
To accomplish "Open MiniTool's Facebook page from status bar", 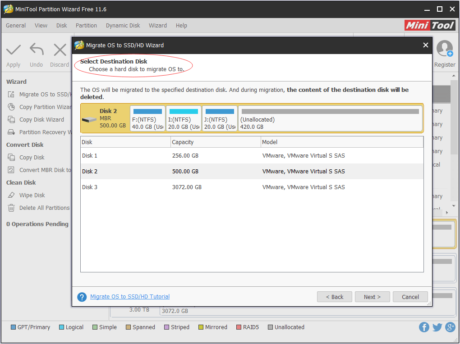I will 424,327.
